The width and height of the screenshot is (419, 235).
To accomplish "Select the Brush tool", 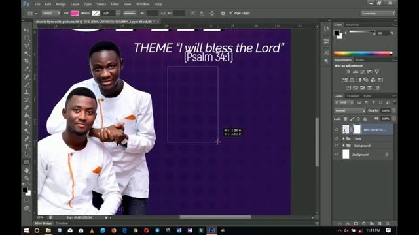I will (26, 85).
